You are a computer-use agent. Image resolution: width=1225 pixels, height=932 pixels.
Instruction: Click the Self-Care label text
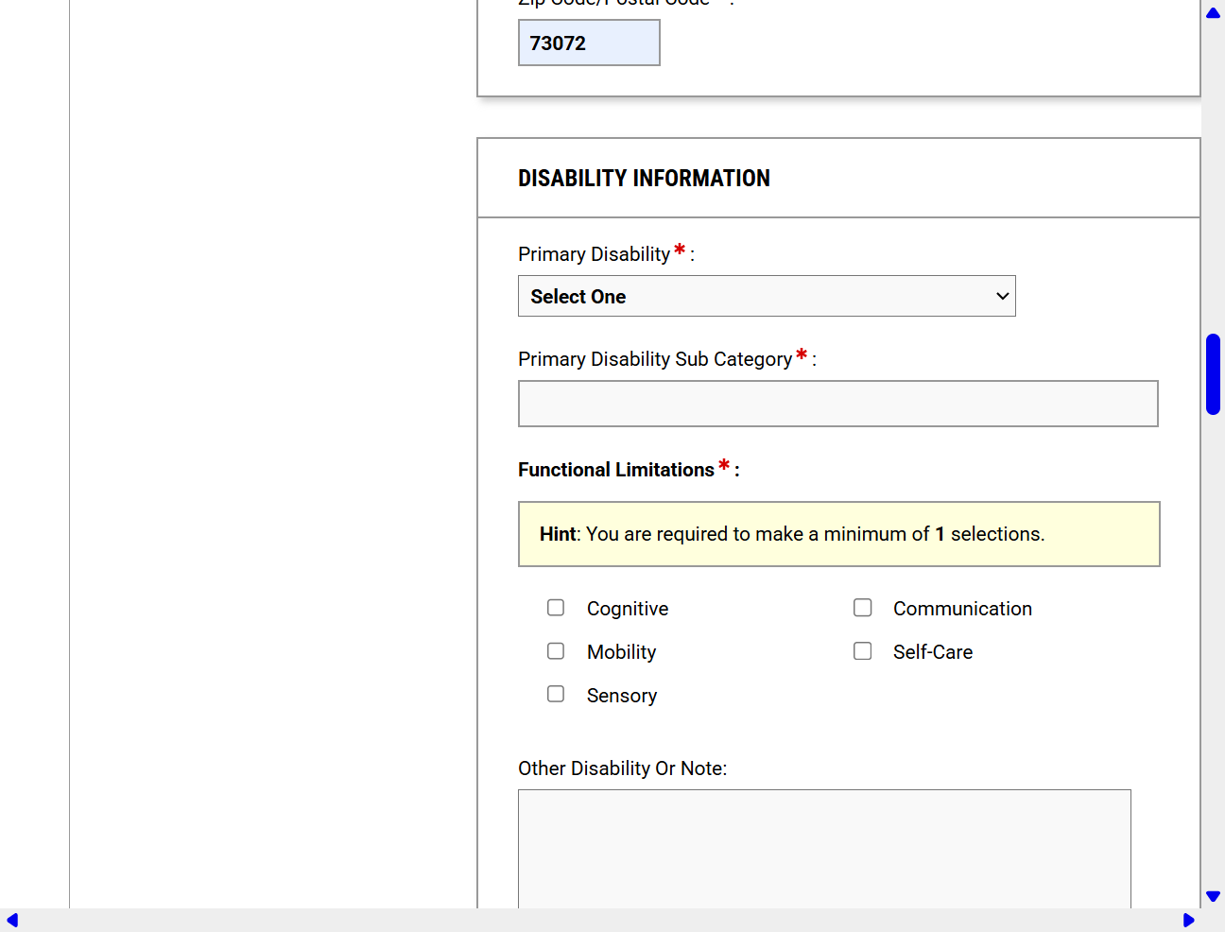pyautogui.click(x=933, y=652)
